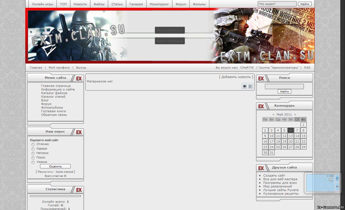This screenshot has height=210, width=345.
Task: Choose the Плохо radio button
Action: (x=33, y=158)
